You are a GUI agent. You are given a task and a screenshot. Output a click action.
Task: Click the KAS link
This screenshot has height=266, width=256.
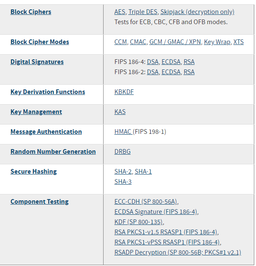click(x=120, y=112)
